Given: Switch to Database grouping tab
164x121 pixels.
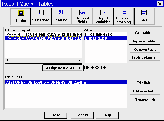Looking at the screenshot, I should (124, 16).
